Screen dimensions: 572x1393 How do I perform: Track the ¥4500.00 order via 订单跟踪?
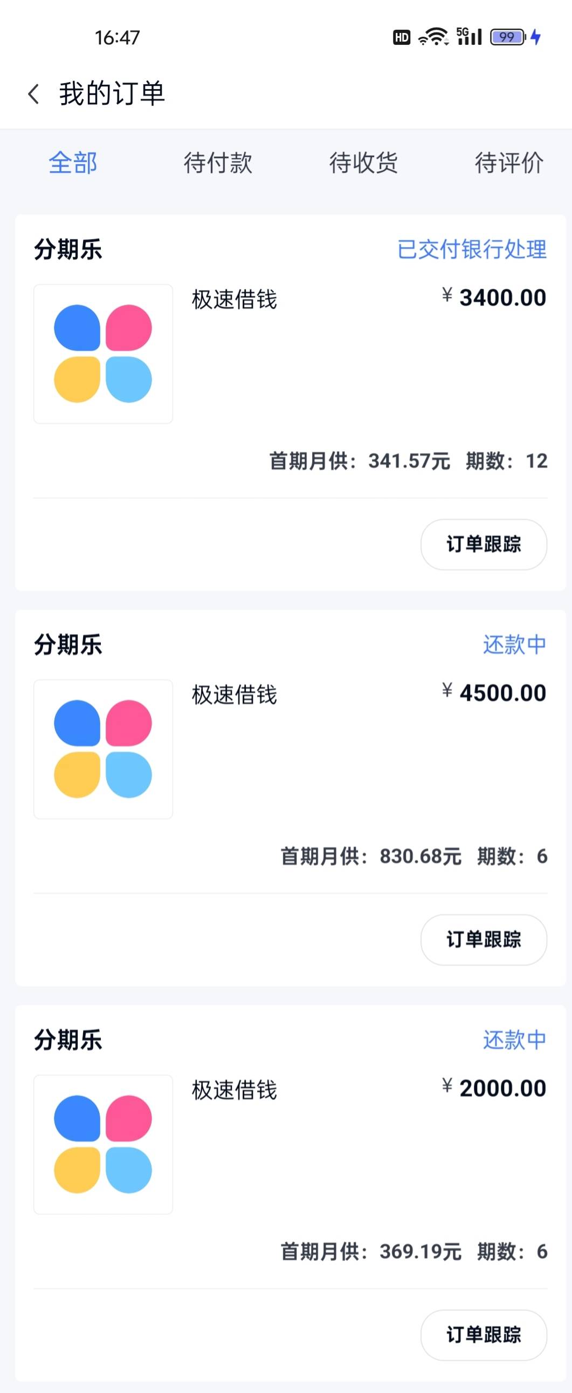484,939
